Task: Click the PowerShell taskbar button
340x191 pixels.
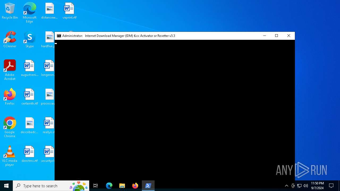Action: pos(148,186)
